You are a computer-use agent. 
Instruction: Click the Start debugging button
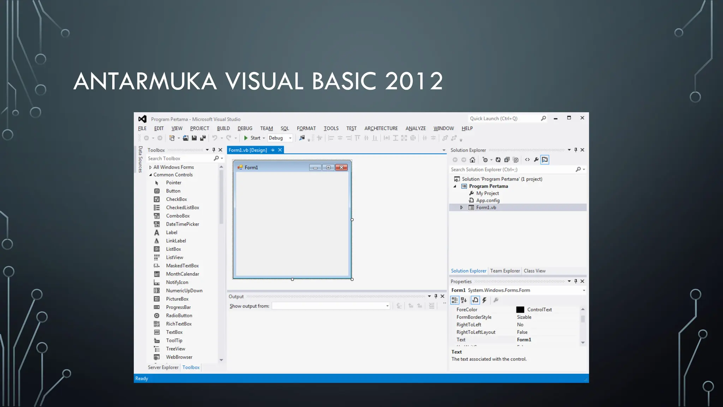pos(252,138)
